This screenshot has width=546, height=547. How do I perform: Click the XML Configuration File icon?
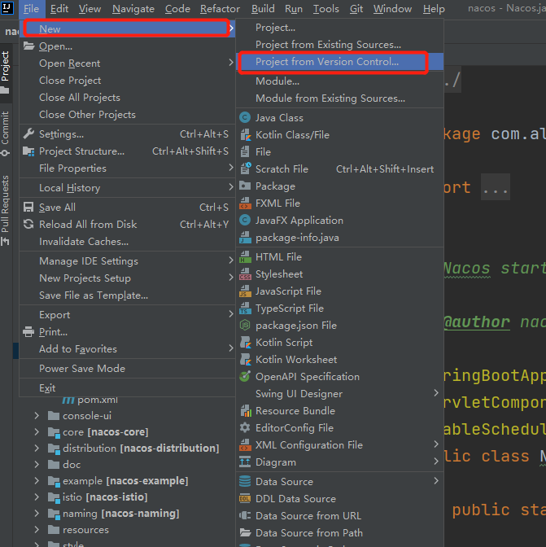[245, 444]
